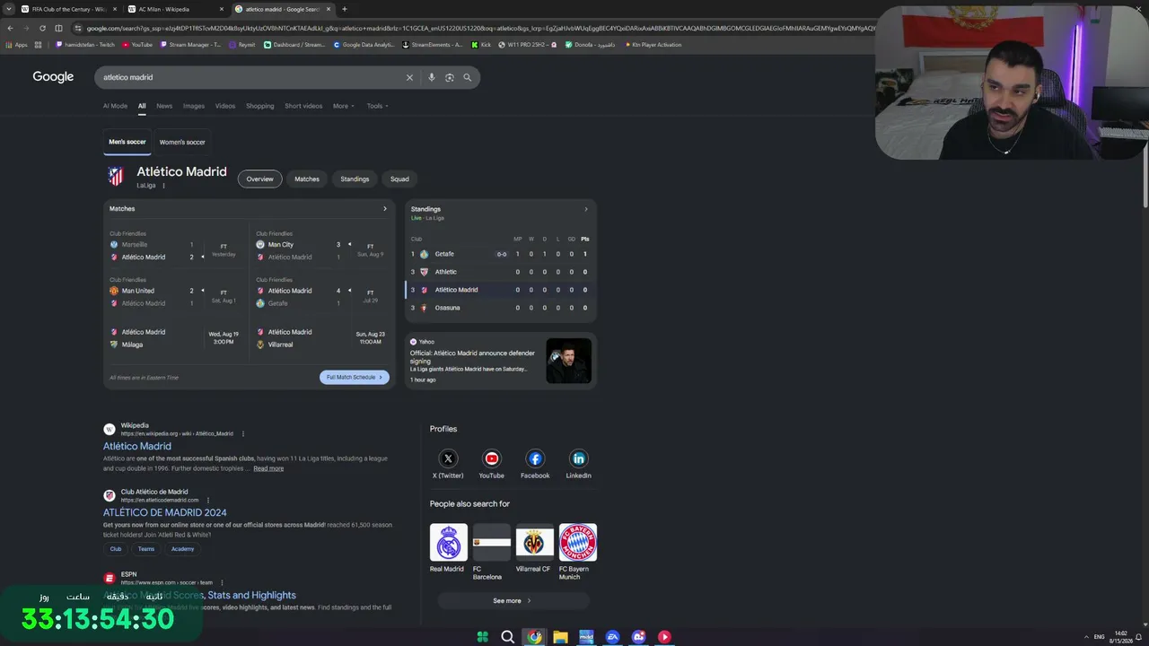The width and height of the screenshot is (1149, 646).
Task: Expand the Standings card with its arrow
Action: pos(586,209)
